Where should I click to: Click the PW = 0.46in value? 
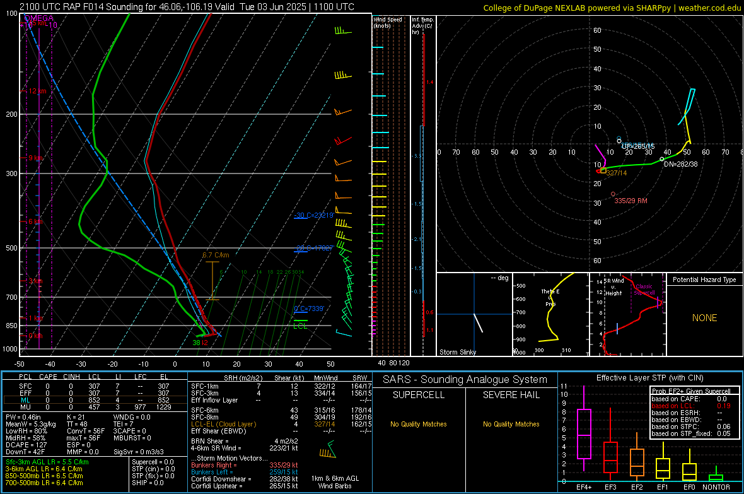[23, 417]
